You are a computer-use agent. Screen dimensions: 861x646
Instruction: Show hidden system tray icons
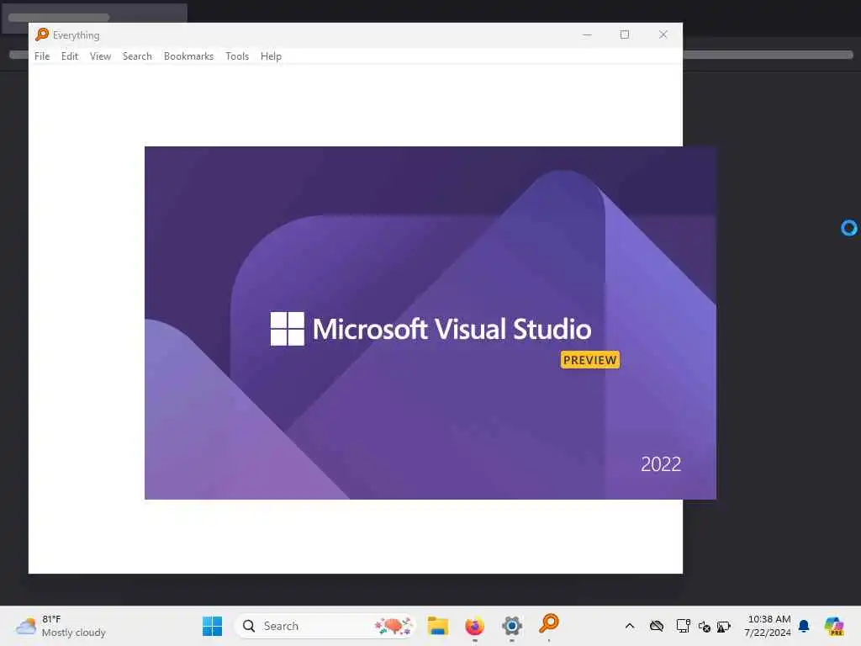[x=630, y=626]
